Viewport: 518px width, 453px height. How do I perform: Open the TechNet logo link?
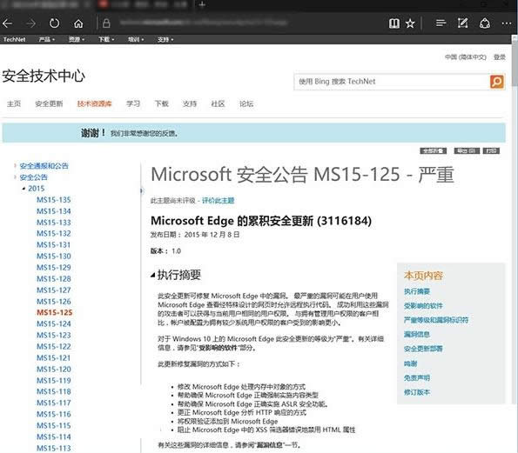pyautogui.click(x=14, y=39)
